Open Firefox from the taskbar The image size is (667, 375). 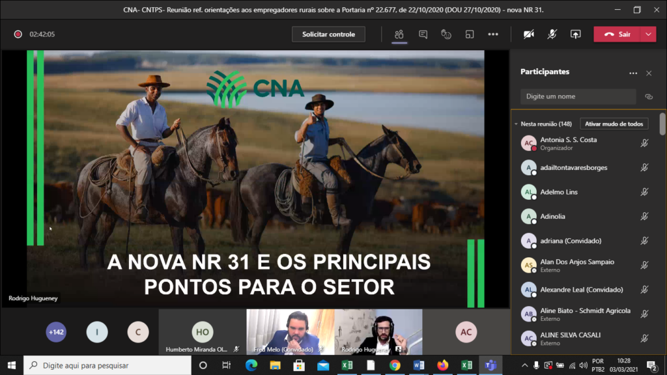point(443,365)
